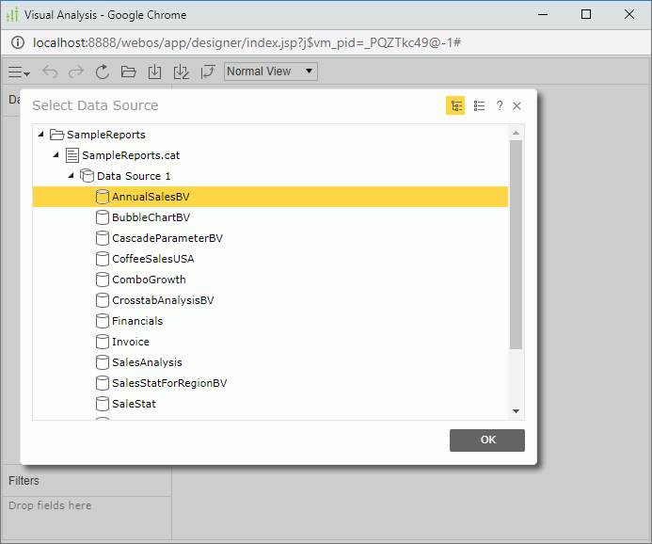Collapse the SampleReports folder node

click(x=40, y=135)
